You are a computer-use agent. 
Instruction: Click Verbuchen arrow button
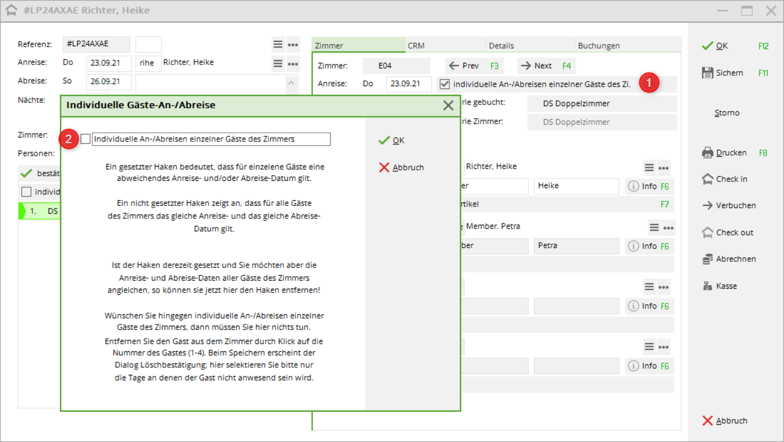[708, 205]
